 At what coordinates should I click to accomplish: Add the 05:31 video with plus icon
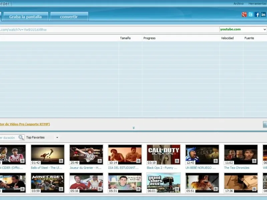[x=138, y=189]
